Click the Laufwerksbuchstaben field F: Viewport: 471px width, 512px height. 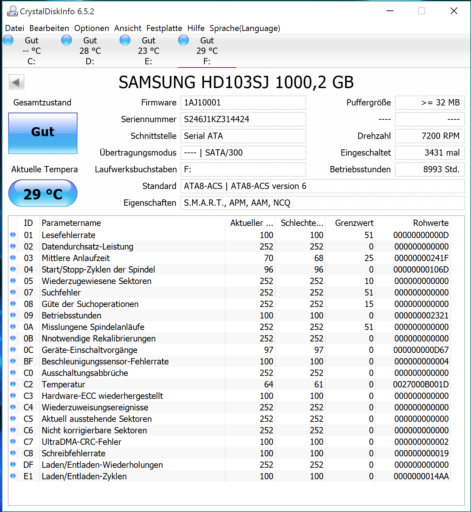coord(243,170)
